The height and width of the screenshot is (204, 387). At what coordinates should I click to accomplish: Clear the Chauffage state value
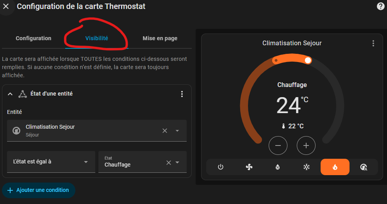169,163
